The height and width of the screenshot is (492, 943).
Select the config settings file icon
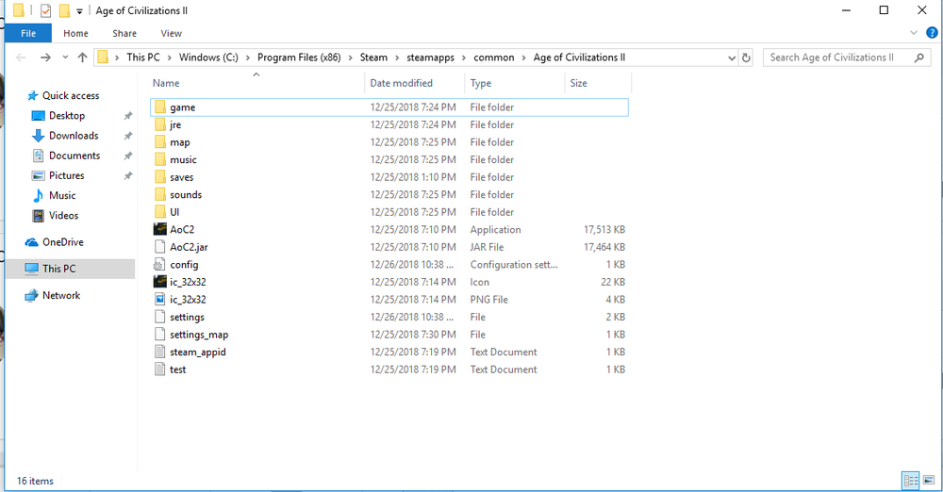[x=159, y=264]
